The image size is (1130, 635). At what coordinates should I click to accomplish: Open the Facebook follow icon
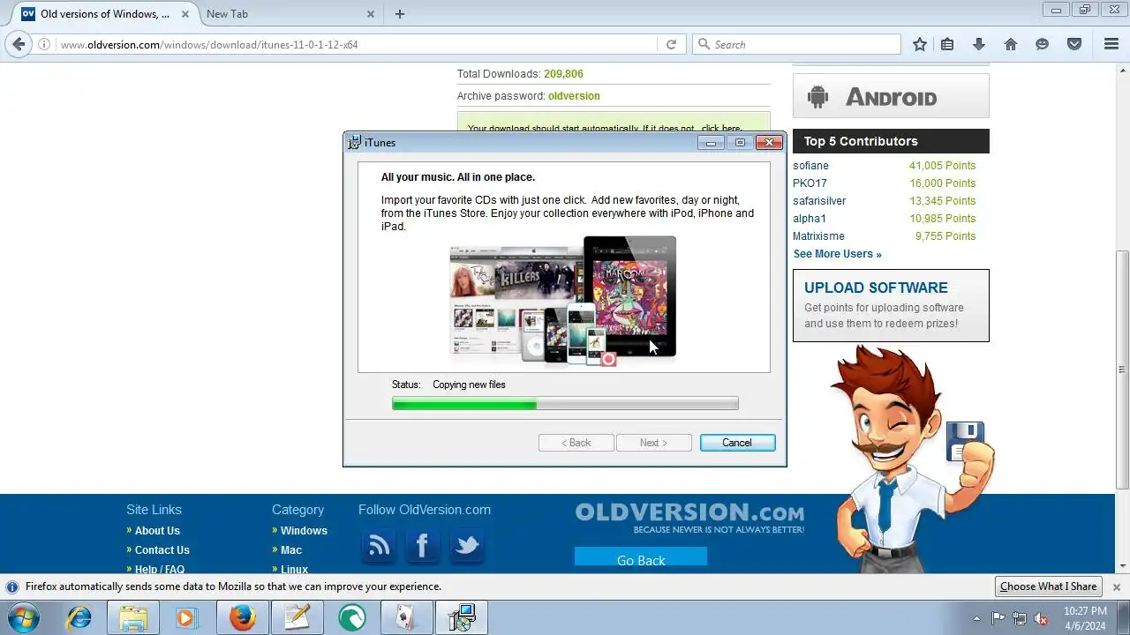[422, 546]
